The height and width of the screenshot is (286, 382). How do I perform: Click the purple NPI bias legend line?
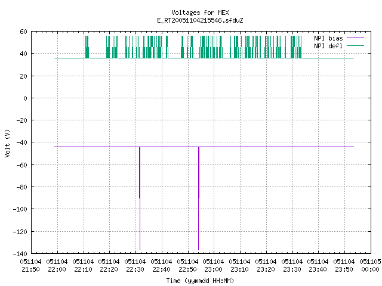(355, 38)
